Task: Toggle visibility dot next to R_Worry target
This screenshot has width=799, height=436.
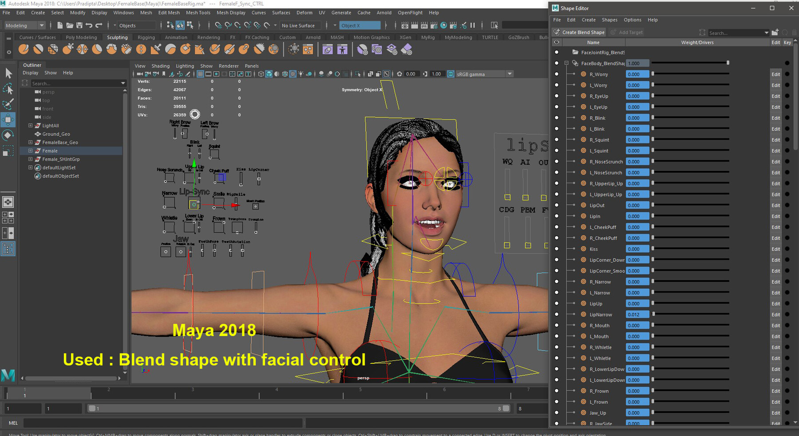Action: pyautogui.click(x=557, y=74)
